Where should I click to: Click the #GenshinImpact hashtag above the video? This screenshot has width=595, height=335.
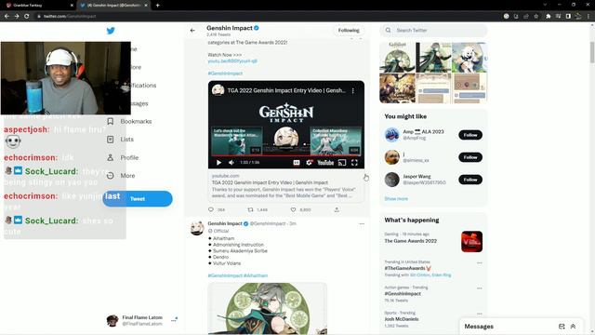(x=225, y=74)
